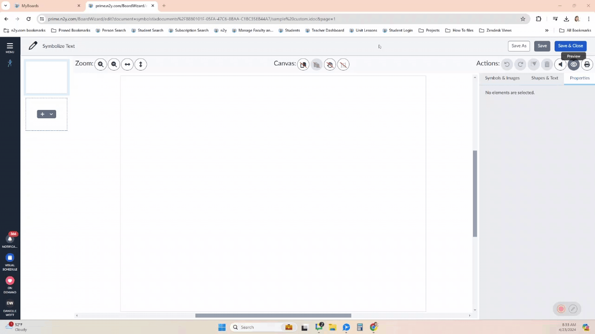Open the DW user profile avatar
595x334 pixels.
[10, 303]
